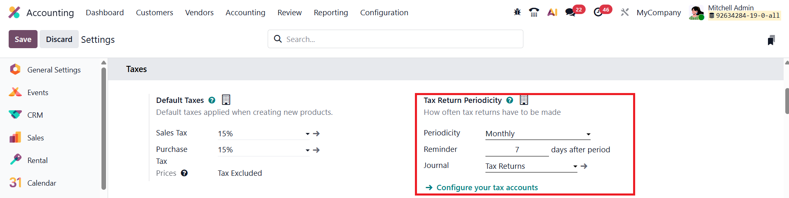Click the debug bug icon
Viewport: 789px width, 198px height.
[x=517, y=12]
